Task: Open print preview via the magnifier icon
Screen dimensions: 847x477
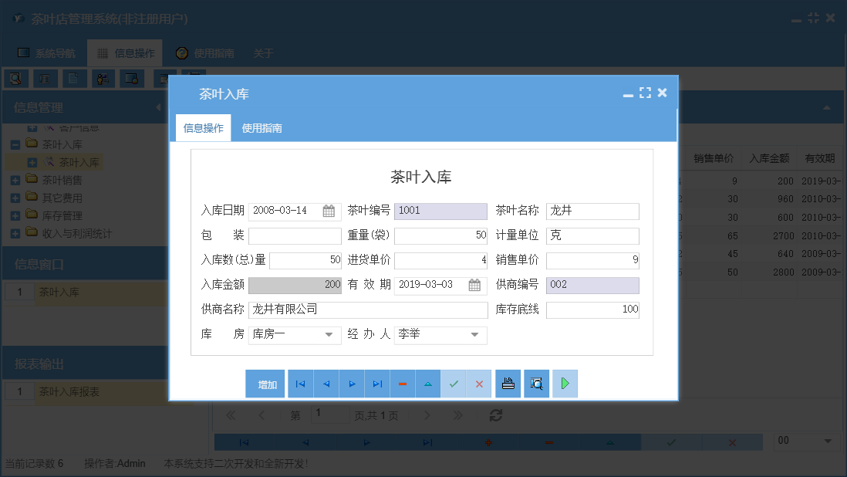Action: click(x=536, y=384)
